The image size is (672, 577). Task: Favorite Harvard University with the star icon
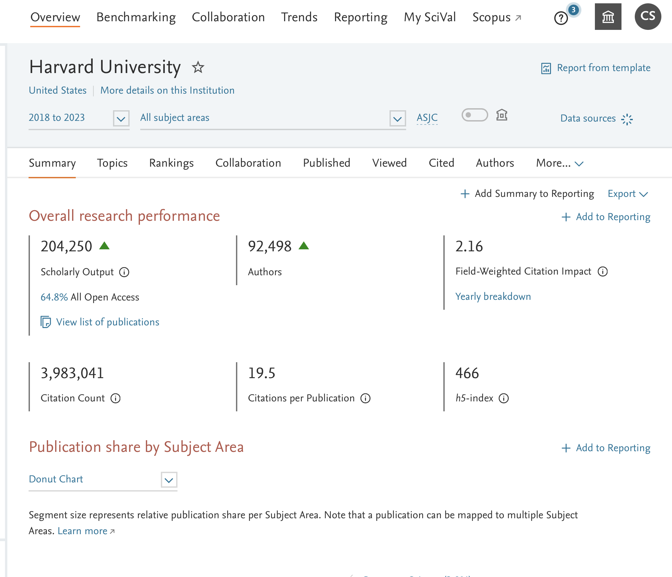pyautogui.click(x=198, y=67)
